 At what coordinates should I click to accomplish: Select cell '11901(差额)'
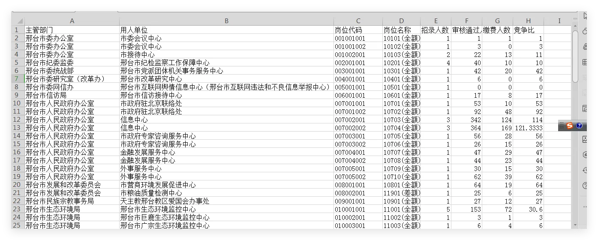point(401,193)
